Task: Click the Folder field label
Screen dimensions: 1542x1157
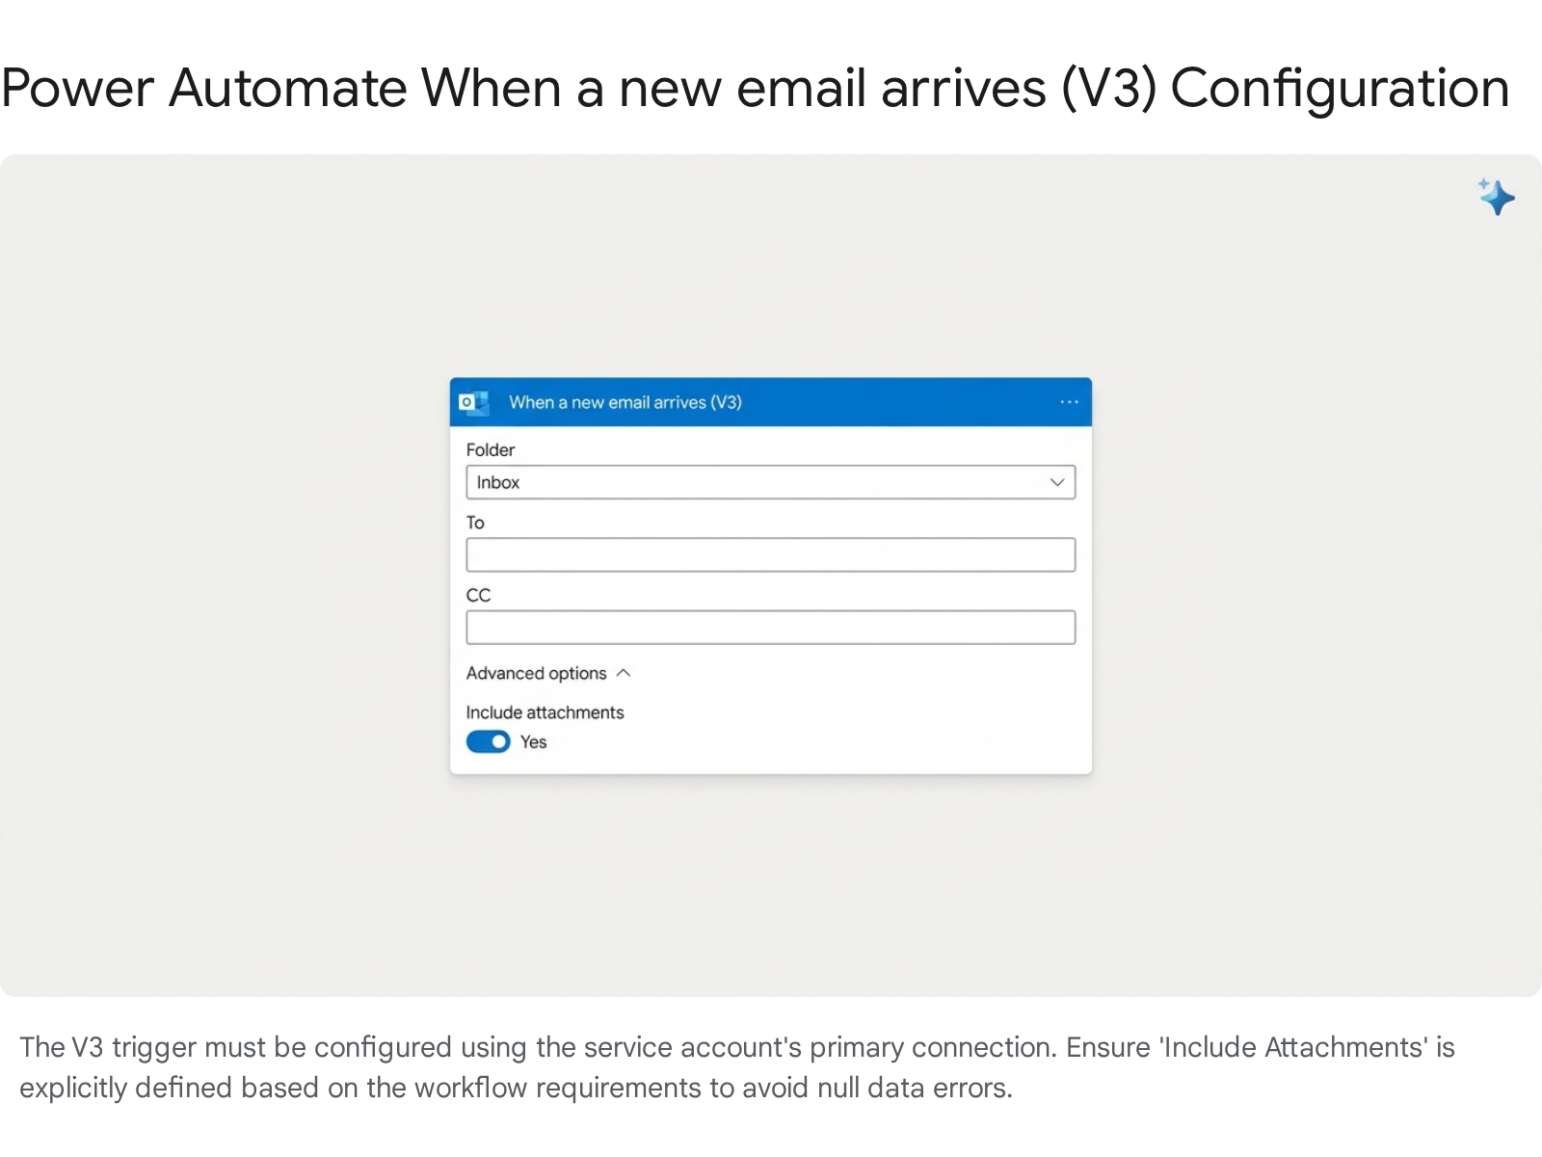Action: (491, 450)
